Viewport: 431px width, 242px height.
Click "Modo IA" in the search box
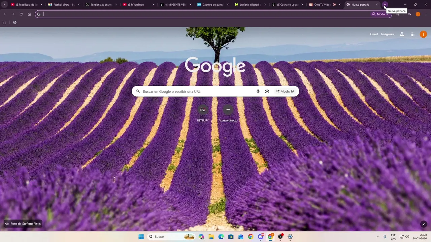tap(285, 91)
